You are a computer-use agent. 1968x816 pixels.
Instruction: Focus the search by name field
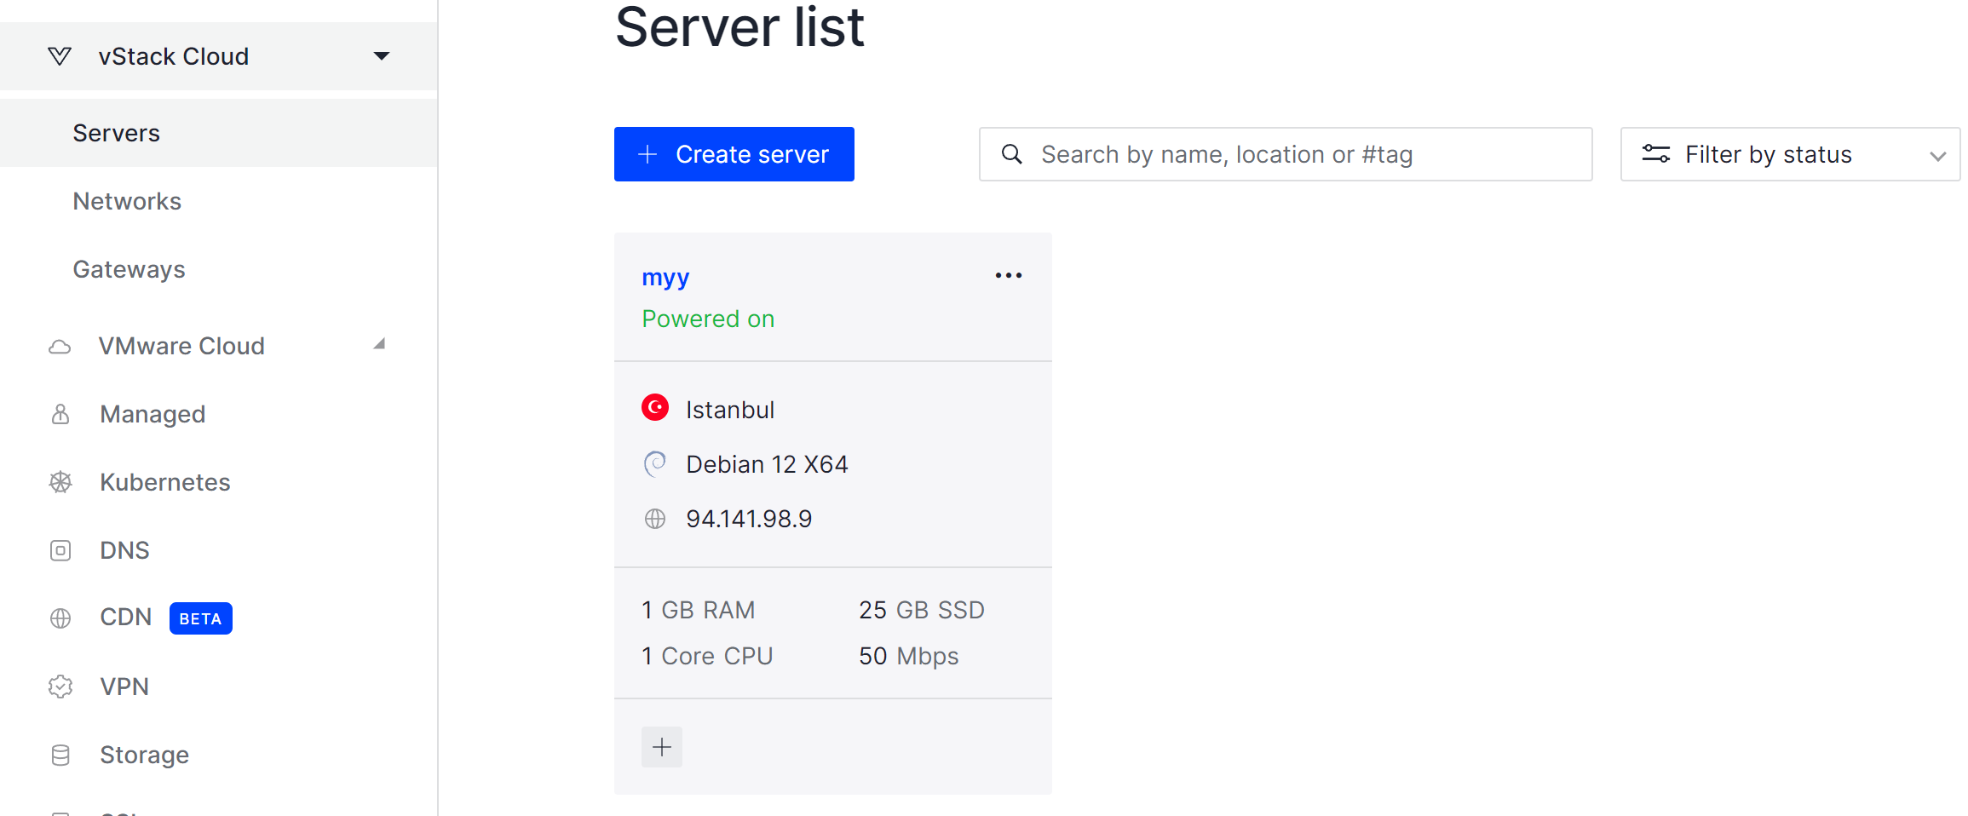pos(1286,154)
